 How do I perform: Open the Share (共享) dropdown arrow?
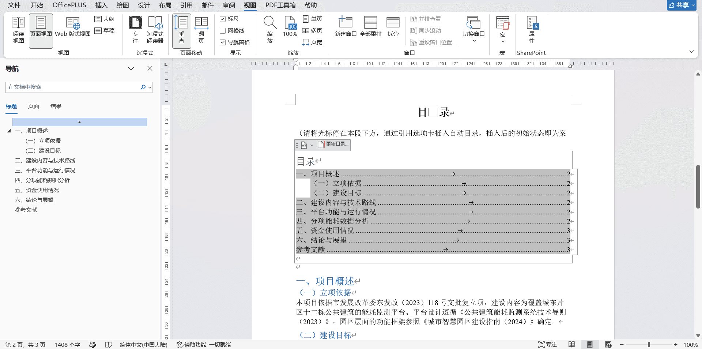(693, 5)
